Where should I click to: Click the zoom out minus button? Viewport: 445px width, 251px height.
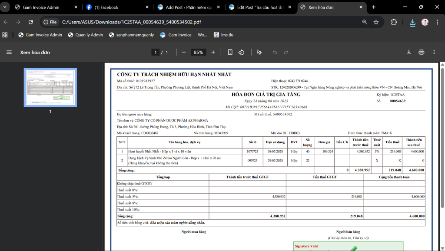click(x=184, y=52)
